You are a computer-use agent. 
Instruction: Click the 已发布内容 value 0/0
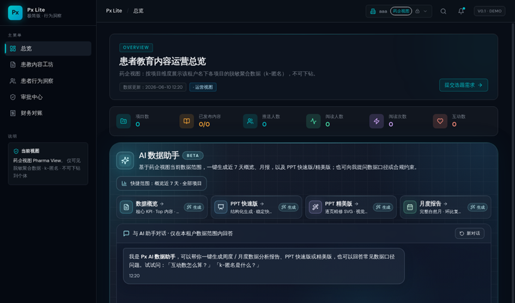pyautogui.click(x=204, y=124)
